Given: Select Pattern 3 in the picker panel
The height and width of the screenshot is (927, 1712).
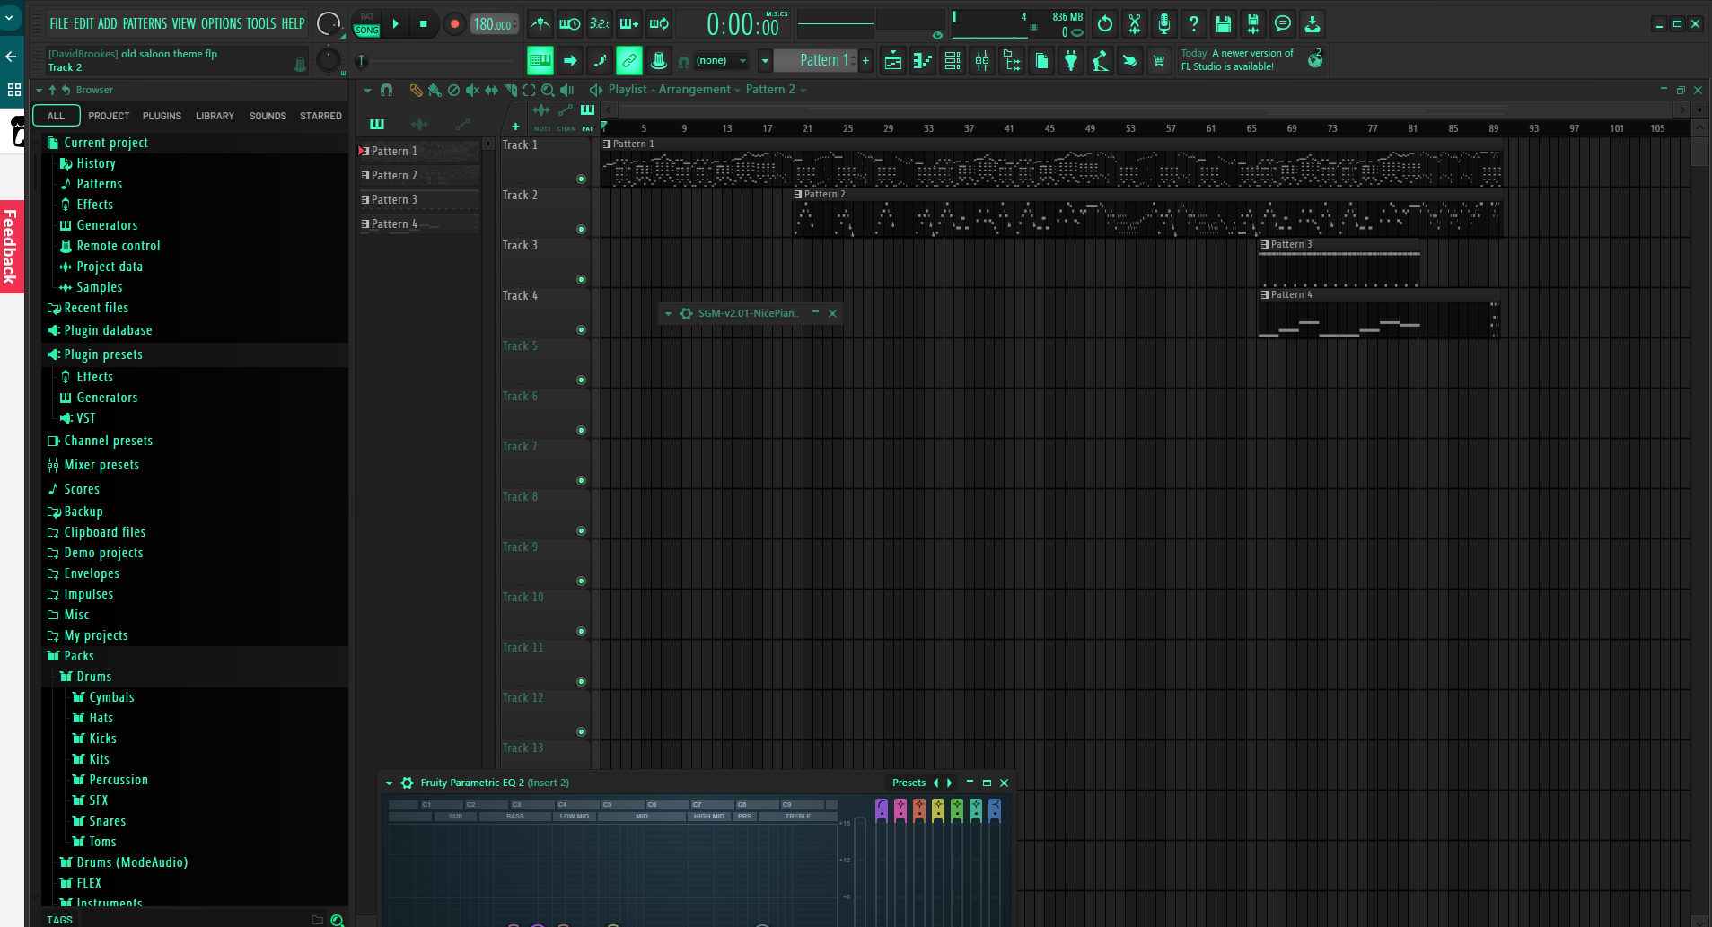Looking at the screenshot, I should 418,200.
